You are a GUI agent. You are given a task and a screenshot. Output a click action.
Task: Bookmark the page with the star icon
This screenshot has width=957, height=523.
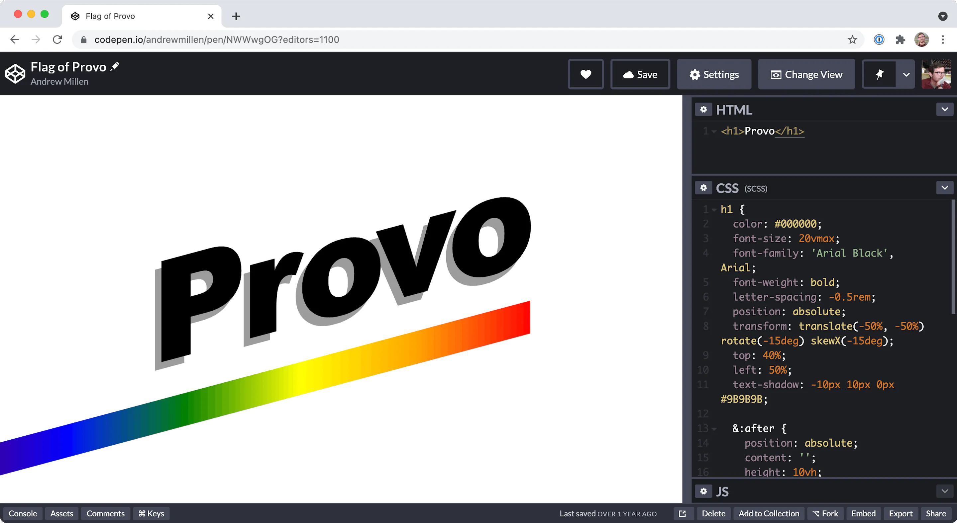[852, 39]
